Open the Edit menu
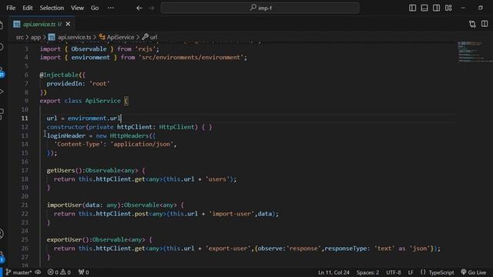This screenshot has height=277, width=493. pos(28,8)
